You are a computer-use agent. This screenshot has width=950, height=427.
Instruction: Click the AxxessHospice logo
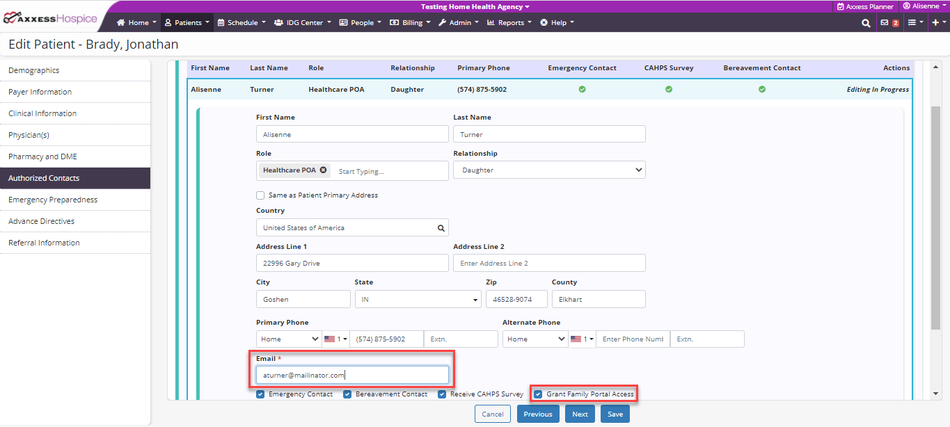(x=50, y=19)
